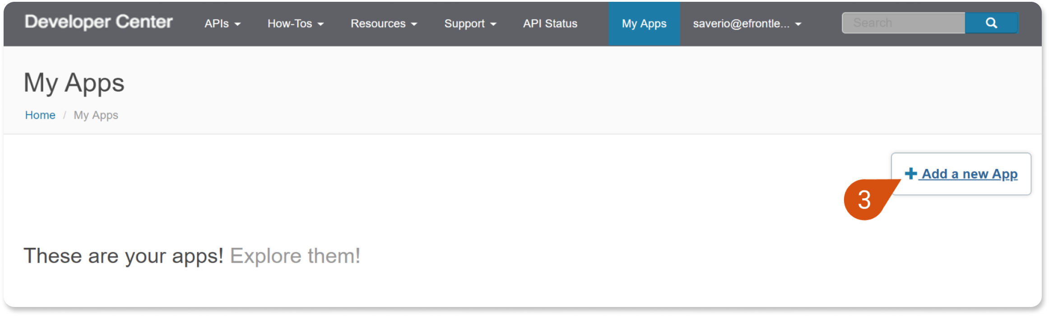Viewport: 1049px width, 316px height.
Task: Focus the Search input field
Action: point(904,23)
